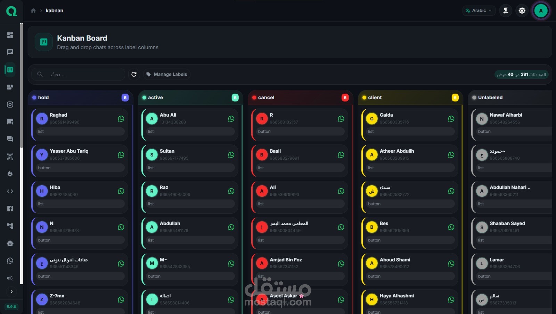Screen dimensions: 556x314
Task: Open the Facebook sidebar icon
Action: [10, 209]
